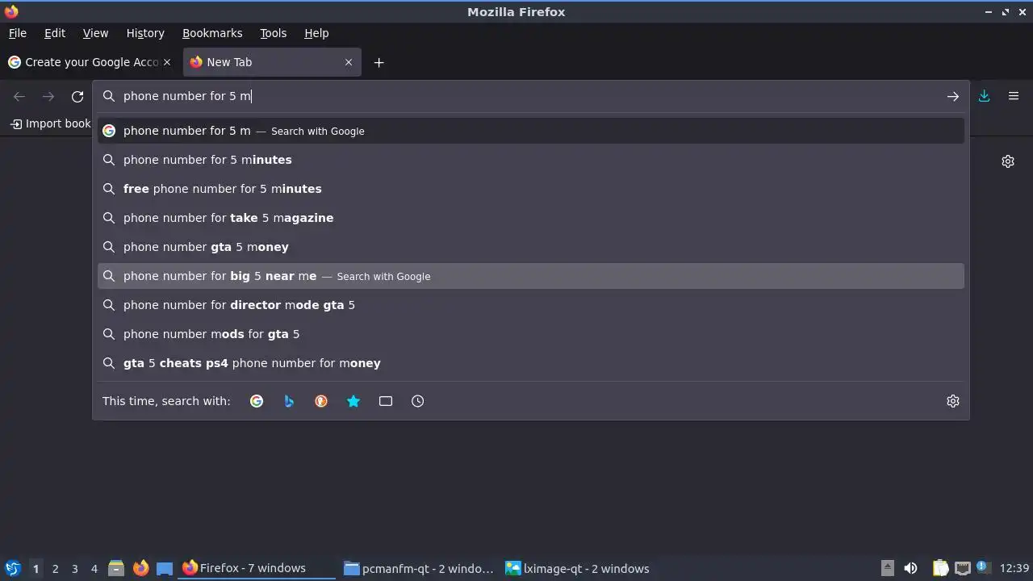Open the File menu
Image resolution: width=1033 pixels, height=581 pixels.
[18, 33]
